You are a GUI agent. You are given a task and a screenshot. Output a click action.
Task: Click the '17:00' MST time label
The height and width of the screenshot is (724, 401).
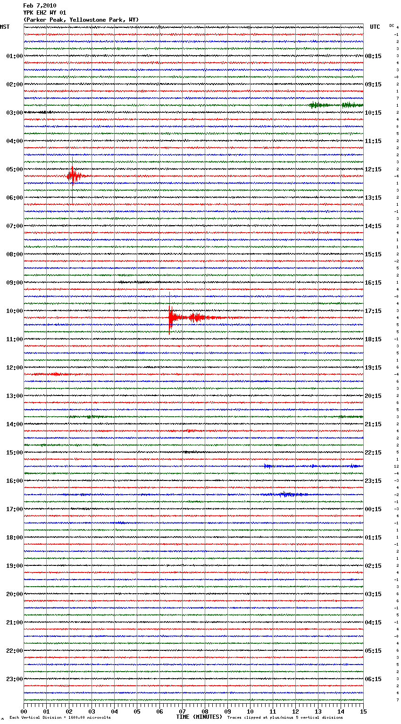click(x=15, y=509)
